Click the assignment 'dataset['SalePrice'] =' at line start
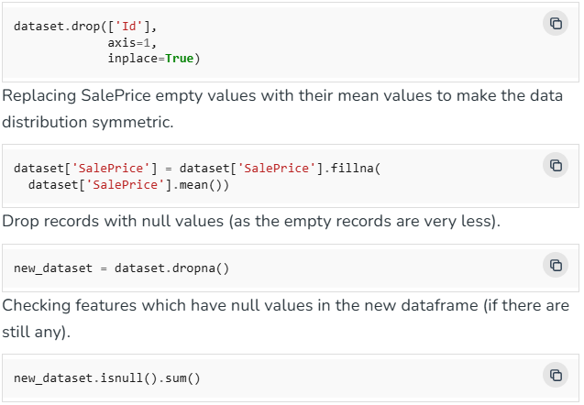 (92, 169)
